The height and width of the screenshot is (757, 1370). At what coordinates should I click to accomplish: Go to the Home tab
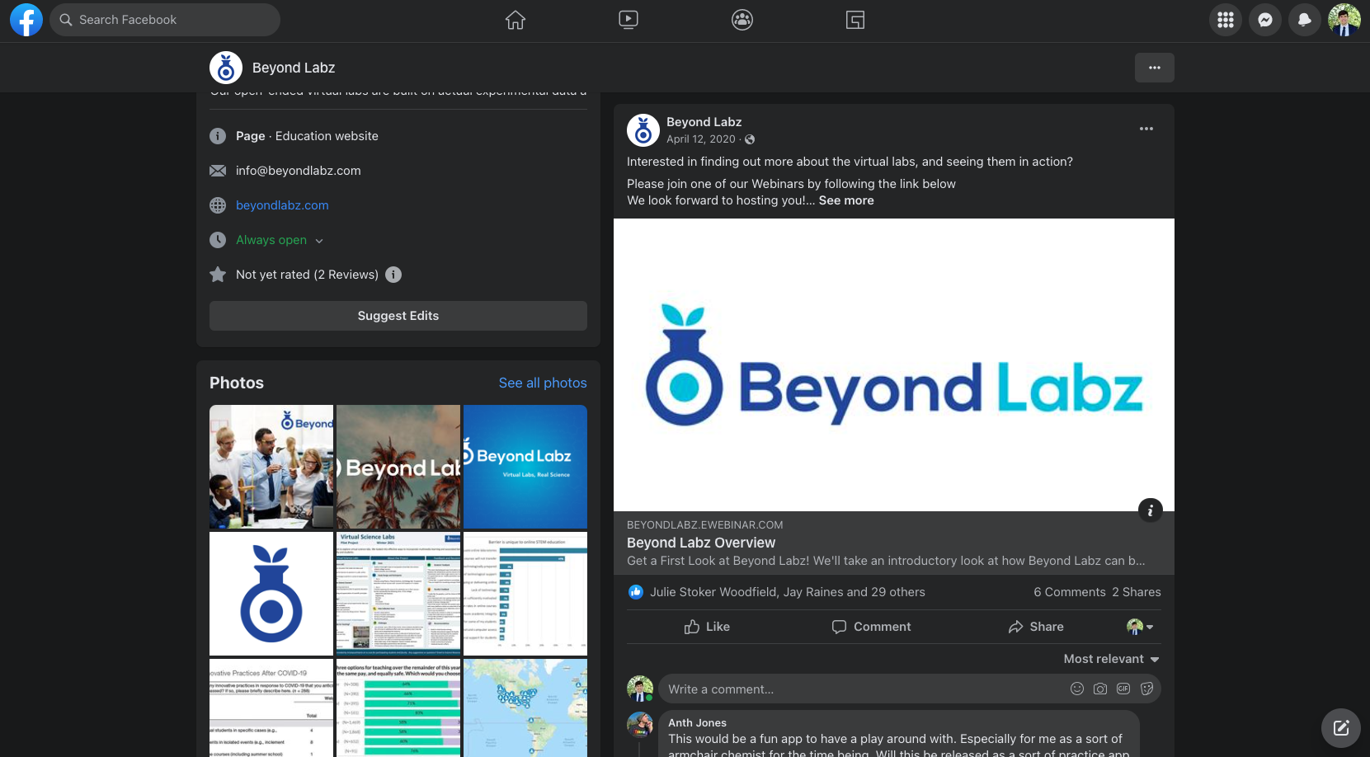516,20
